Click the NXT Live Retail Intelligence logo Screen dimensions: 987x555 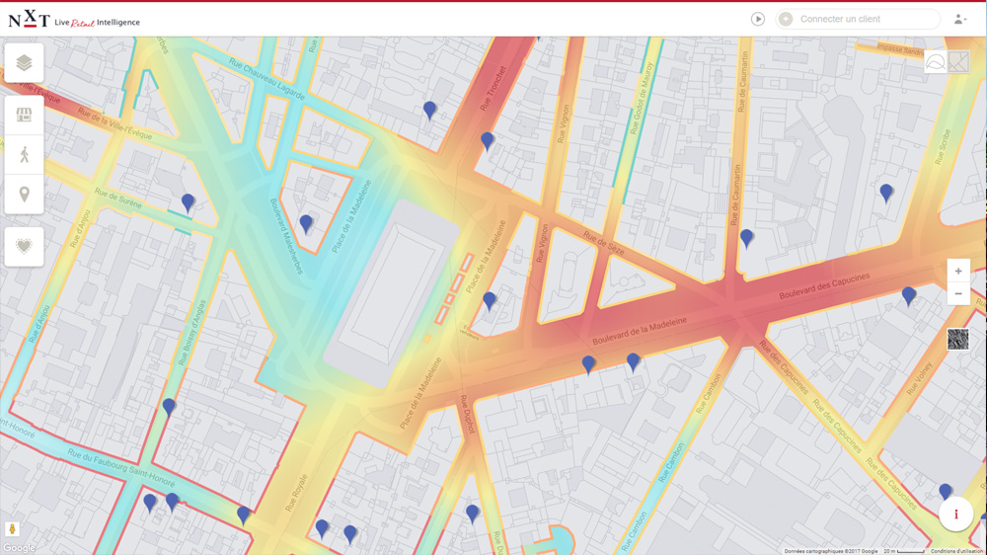[x=74, y=20]
